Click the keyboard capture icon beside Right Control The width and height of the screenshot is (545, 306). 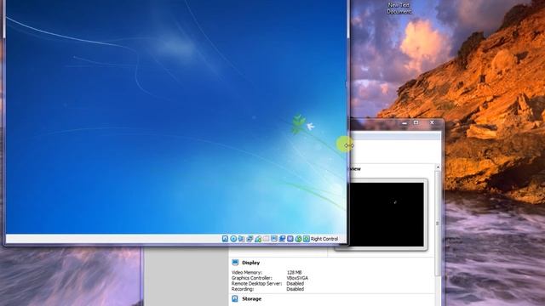(x=307, y=239)
